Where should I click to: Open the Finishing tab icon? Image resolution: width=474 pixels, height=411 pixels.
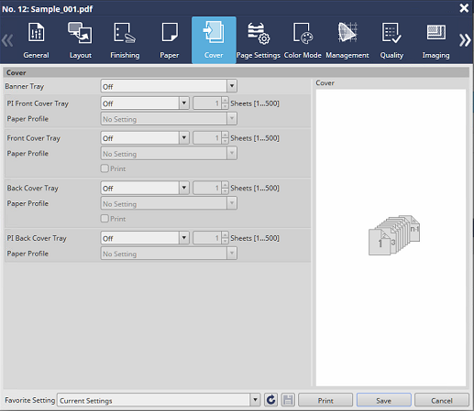125,32
